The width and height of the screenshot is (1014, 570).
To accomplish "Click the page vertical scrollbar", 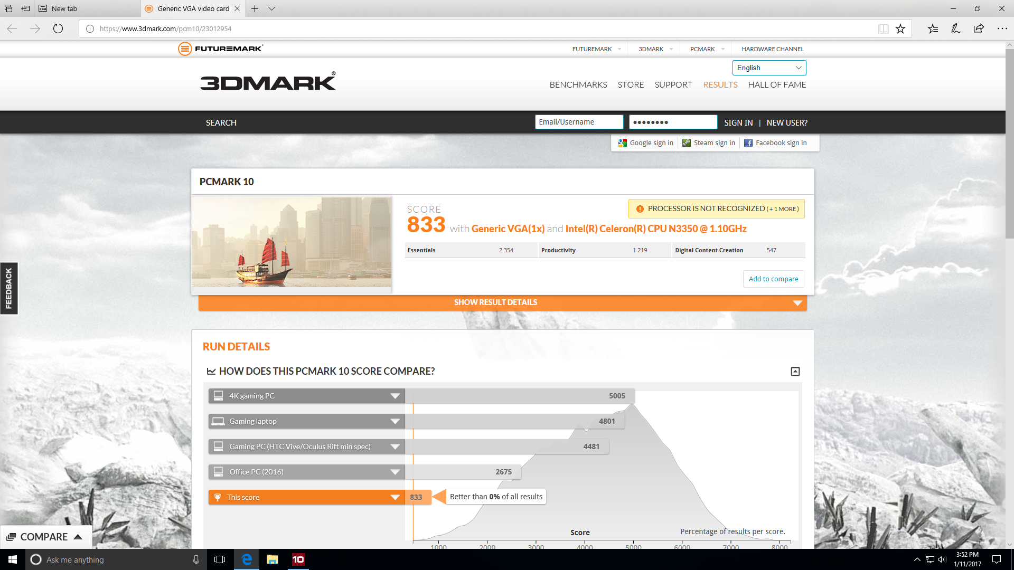I will point(1009,144).
